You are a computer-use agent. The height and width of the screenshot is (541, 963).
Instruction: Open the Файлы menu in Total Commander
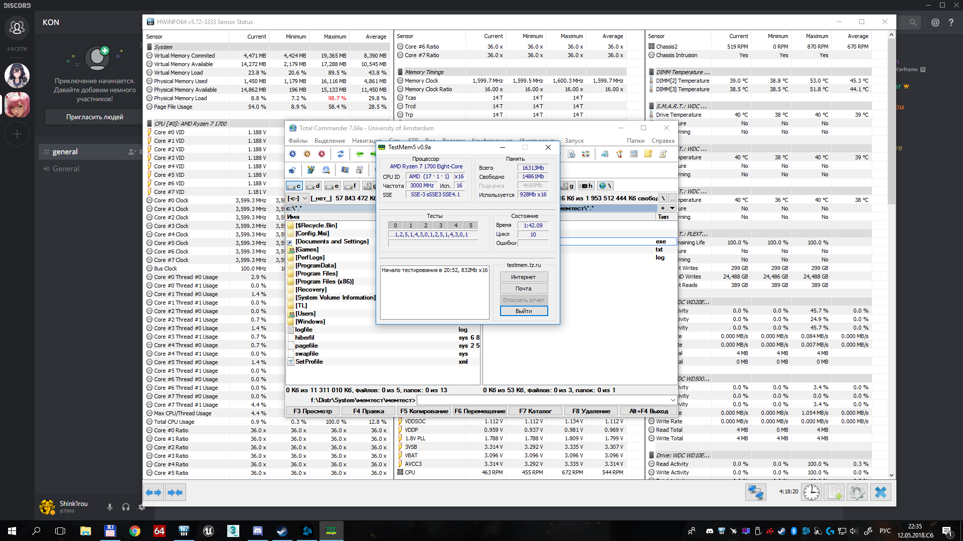298,141
